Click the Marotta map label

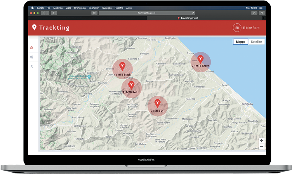pyautogui.click(x=210, y=72)
